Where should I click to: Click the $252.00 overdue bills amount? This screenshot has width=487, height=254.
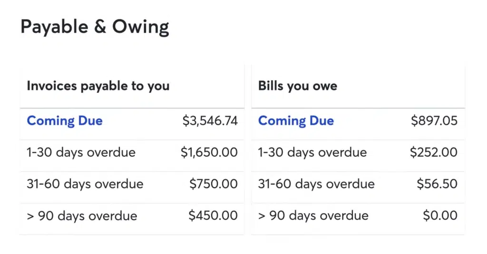434,153
